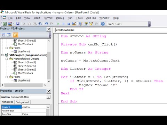
Task: Open the Help menu
Action: [116, 18]
